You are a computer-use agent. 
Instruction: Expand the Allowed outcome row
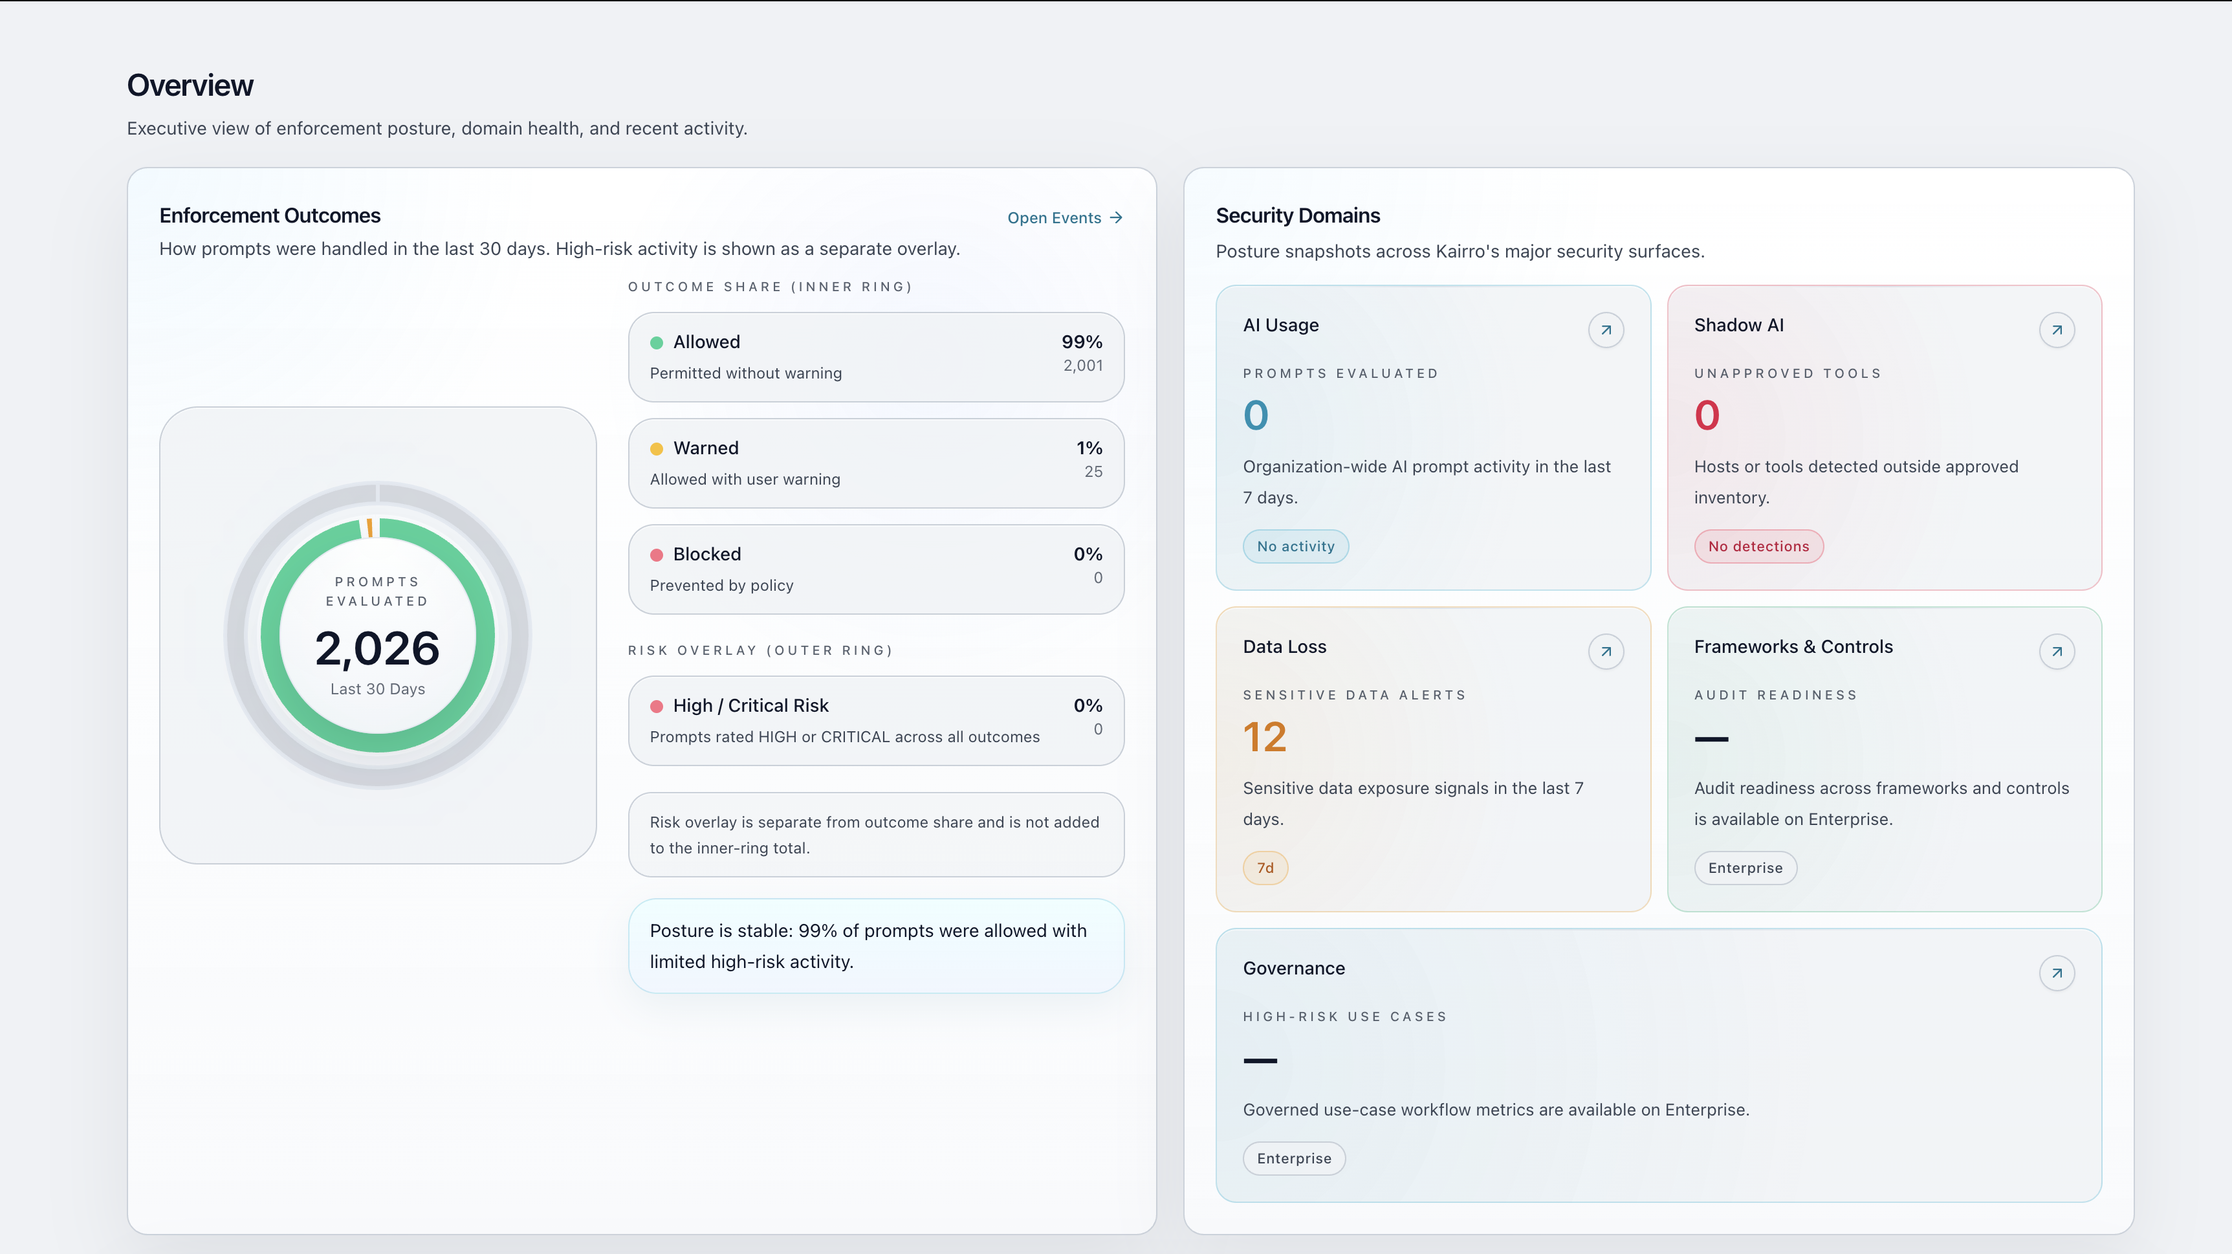point(875,356)
